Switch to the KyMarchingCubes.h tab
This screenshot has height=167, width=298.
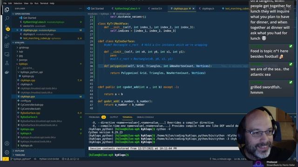126,8
